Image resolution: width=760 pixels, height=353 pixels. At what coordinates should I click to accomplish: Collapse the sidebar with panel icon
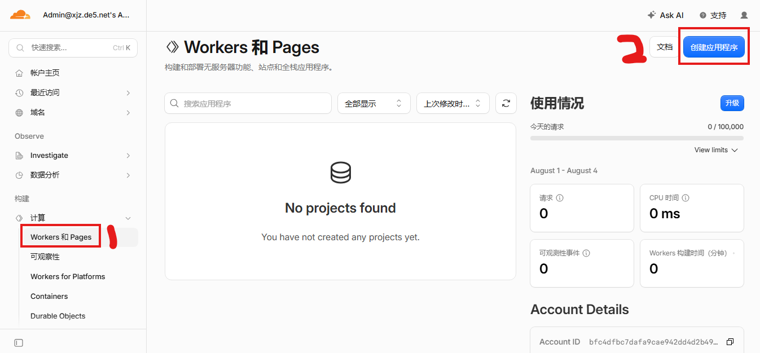pos(19,342)
